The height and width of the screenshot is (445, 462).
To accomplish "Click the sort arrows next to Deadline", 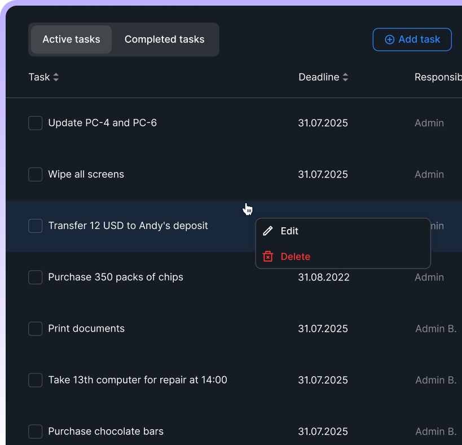I will (x=345, y=77).
